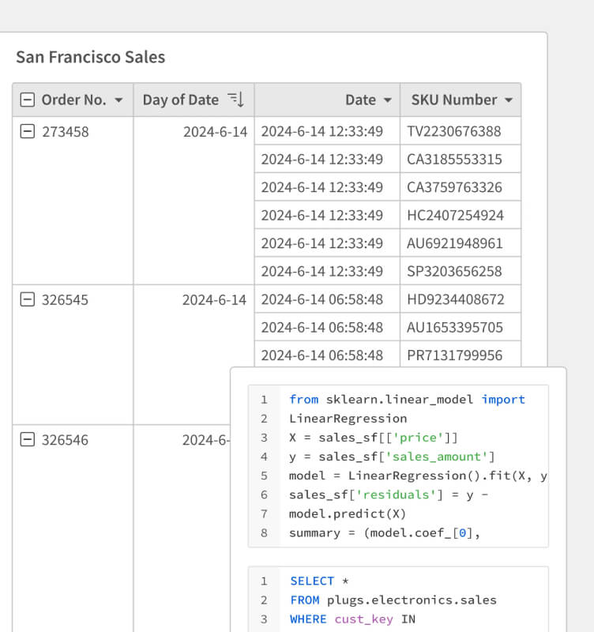594x632 pixels.
Task: Click the residuals assignment code line
Action: pos(389,495)
